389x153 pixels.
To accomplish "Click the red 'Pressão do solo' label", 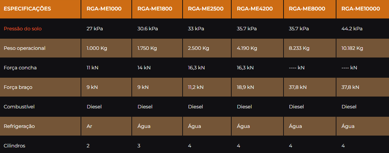I will point(22,29).
